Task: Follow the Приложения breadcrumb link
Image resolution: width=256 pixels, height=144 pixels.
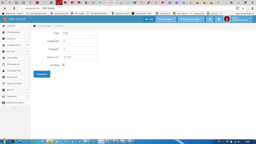Action: [44, 26]
